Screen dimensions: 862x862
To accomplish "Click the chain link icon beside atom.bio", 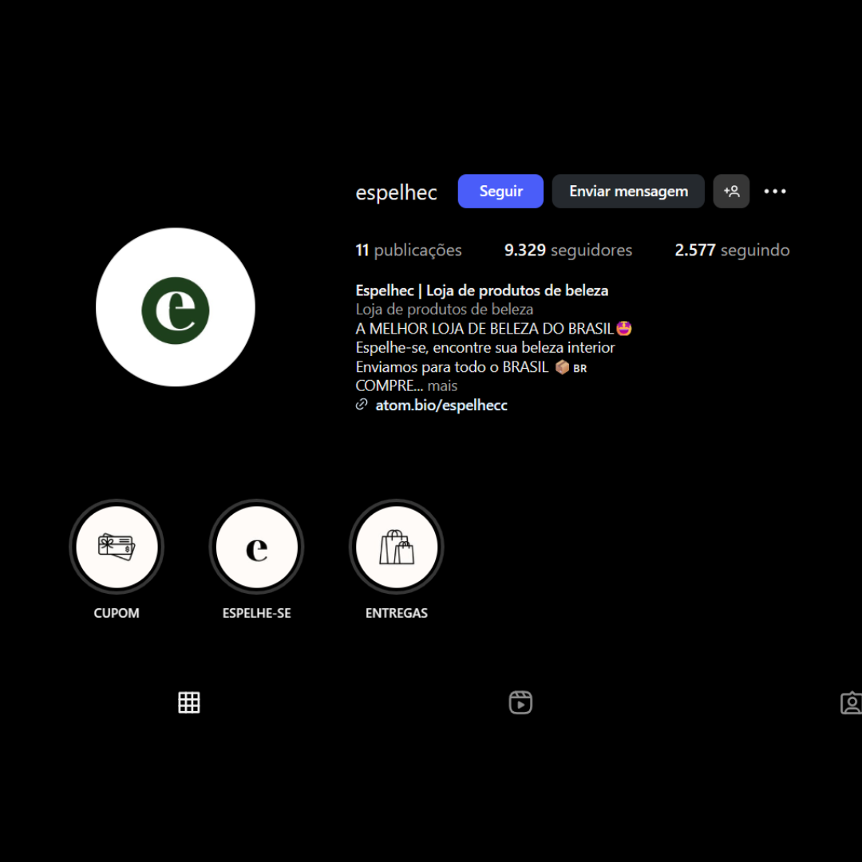I will pos(362,405).
